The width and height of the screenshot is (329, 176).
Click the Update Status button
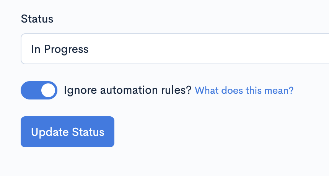[67, 132]
